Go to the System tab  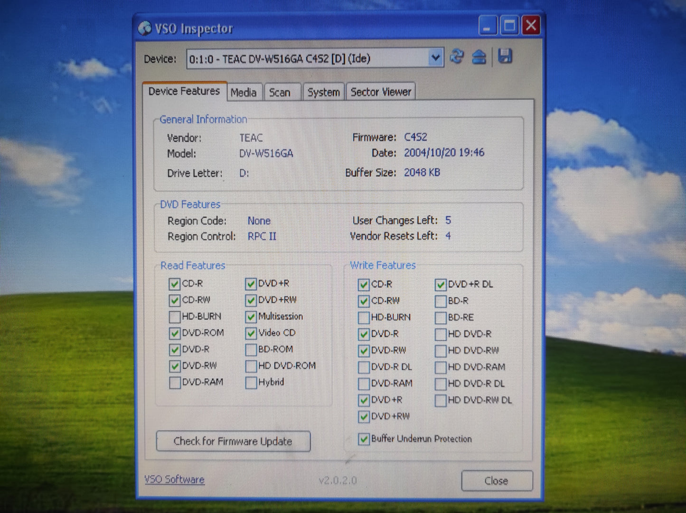click(323, 93)
